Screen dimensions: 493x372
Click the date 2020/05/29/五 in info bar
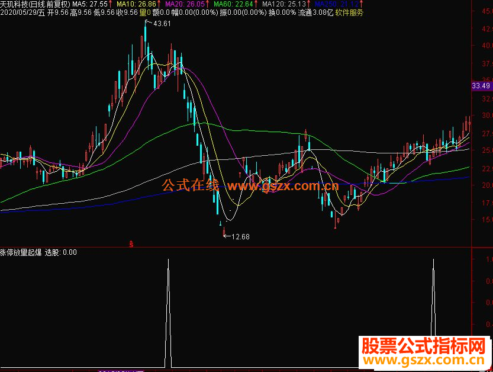tap(22, 12)
